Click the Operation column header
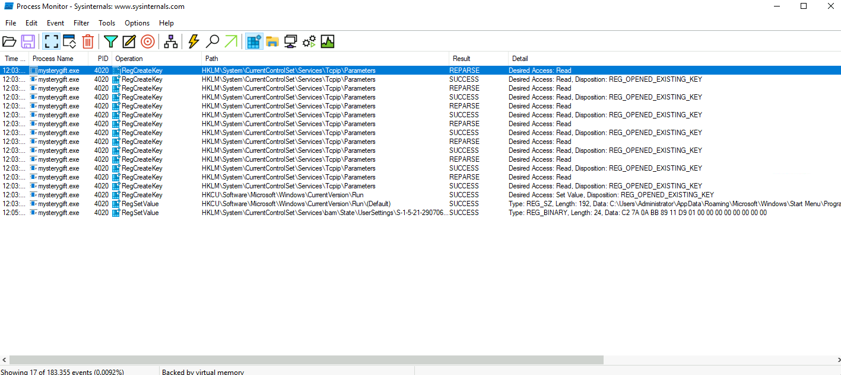The height and width of the screenshot is (375, 841). point(129,59)
